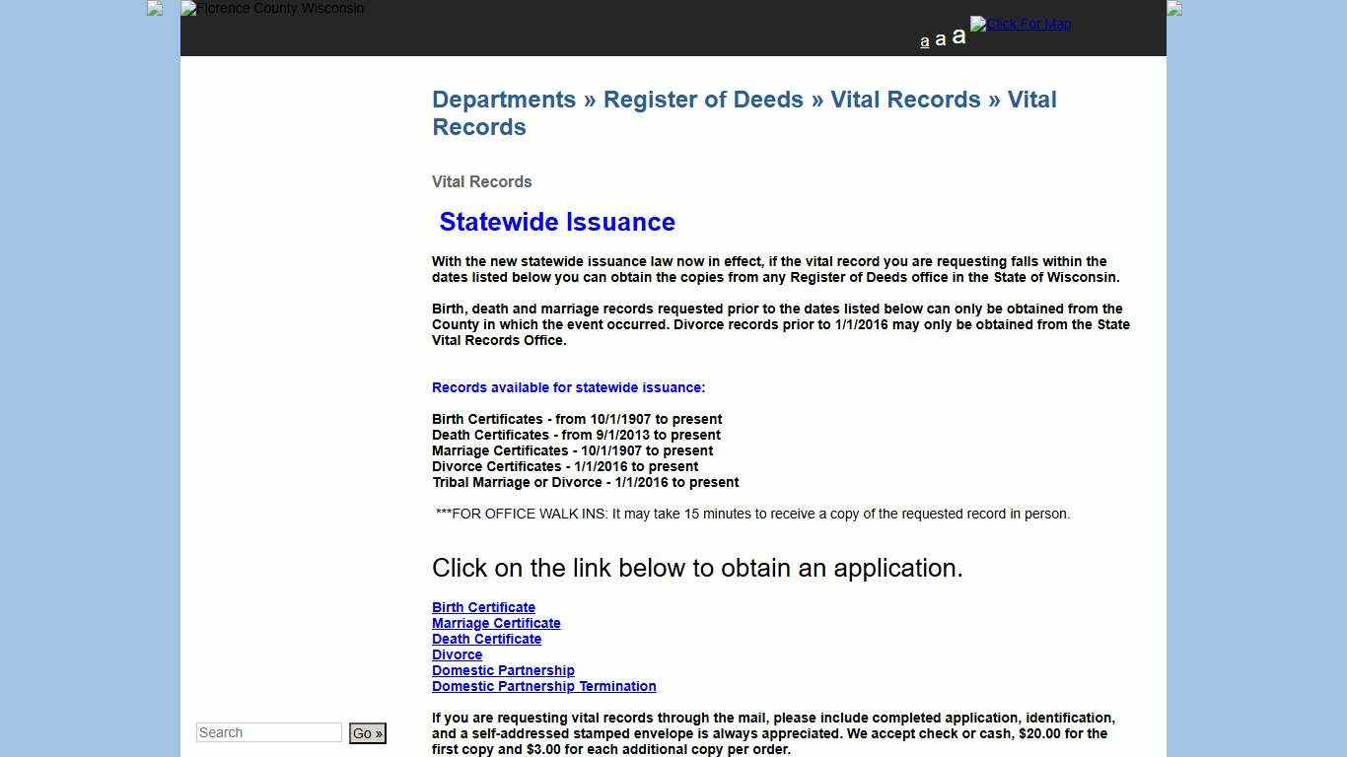Open the Death Certificate application link

click(486, 639)
